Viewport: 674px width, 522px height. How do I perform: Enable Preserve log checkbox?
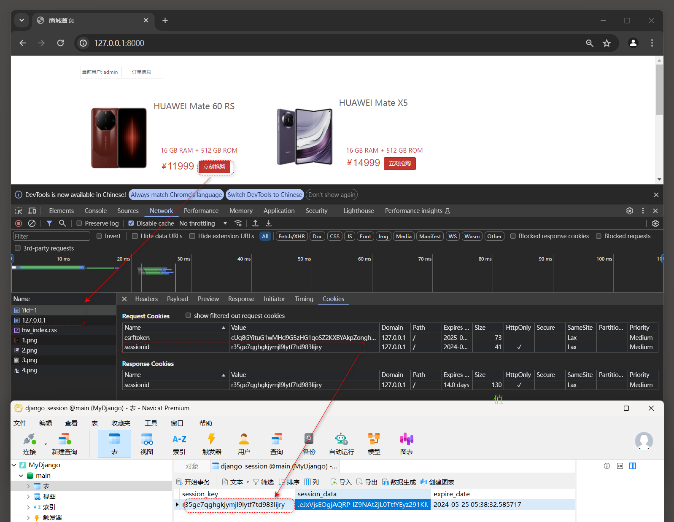(79, 223)
